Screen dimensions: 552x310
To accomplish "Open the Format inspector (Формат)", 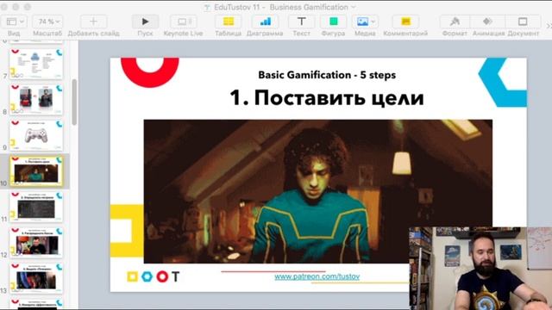I will coord(455,22).
